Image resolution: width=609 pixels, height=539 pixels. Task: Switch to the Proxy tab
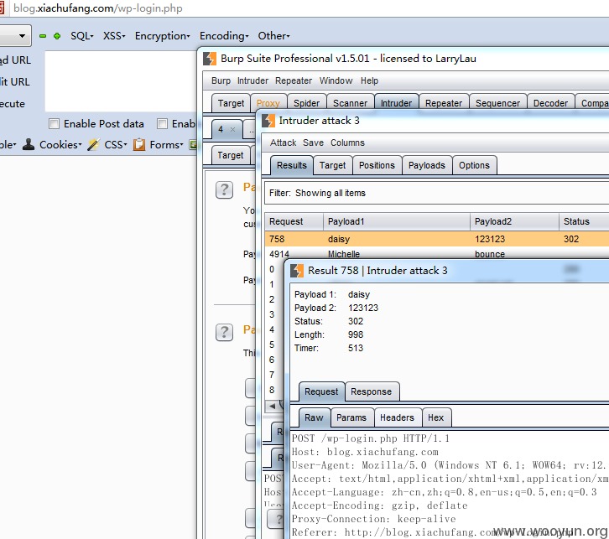(268, 103)
